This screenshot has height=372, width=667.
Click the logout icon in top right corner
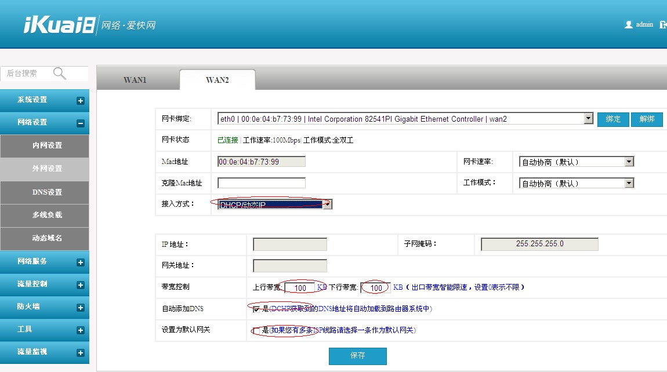(x=662, y=25)
